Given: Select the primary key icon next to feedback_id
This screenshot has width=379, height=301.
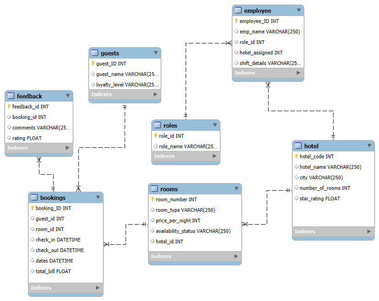Looking at the screenshot, I should (x=9, y=107).
